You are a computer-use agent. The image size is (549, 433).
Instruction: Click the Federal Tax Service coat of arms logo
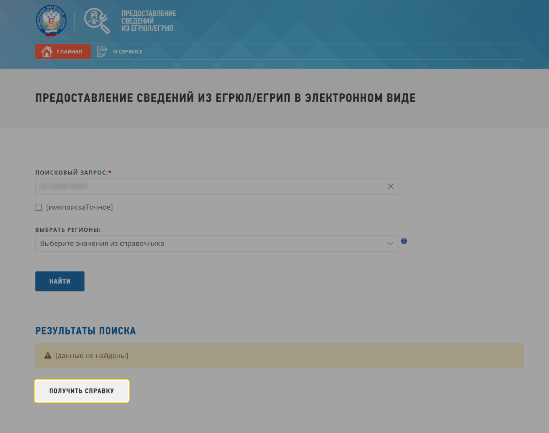click(x=50, y=21)
